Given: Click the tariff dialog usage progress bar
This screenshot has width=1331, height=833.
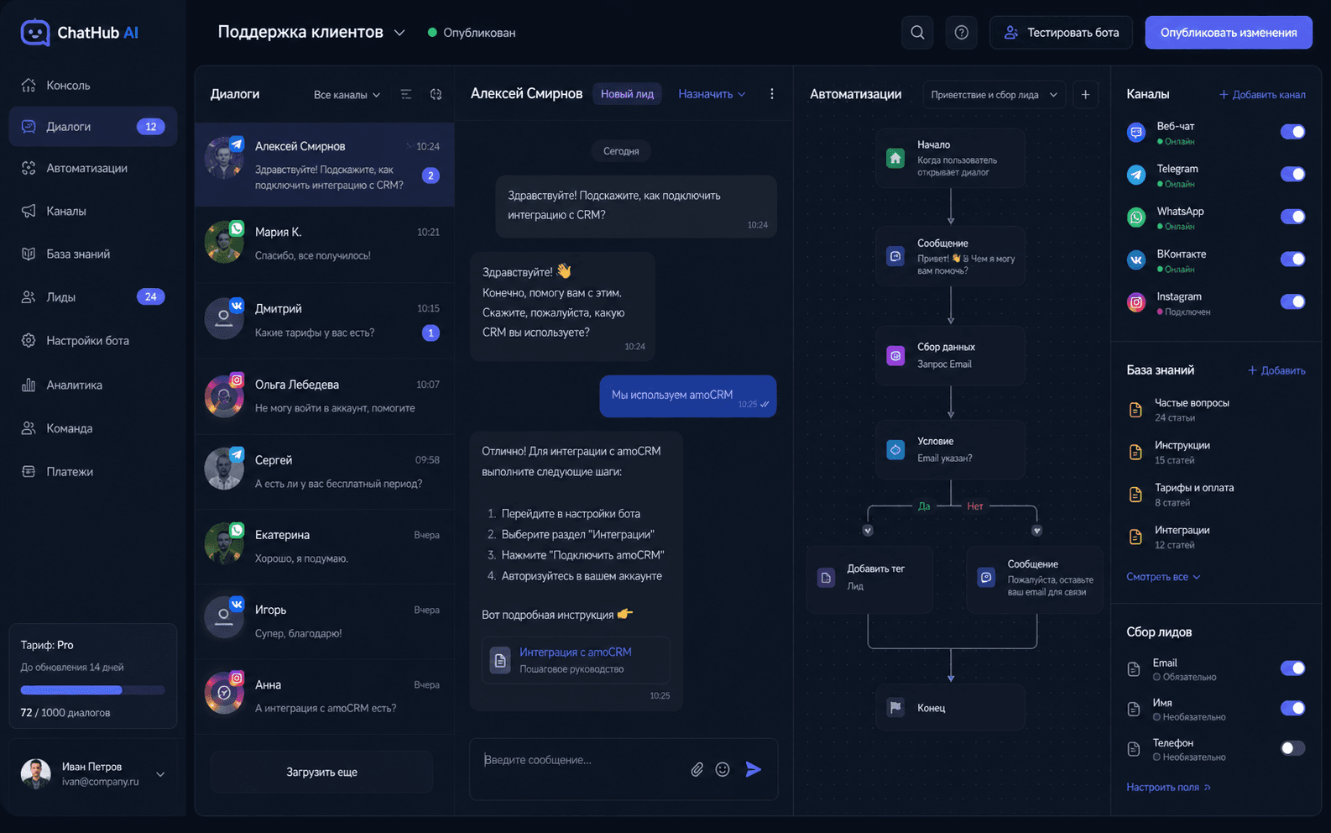Looking at the screenshot, I should coord(92,690).
